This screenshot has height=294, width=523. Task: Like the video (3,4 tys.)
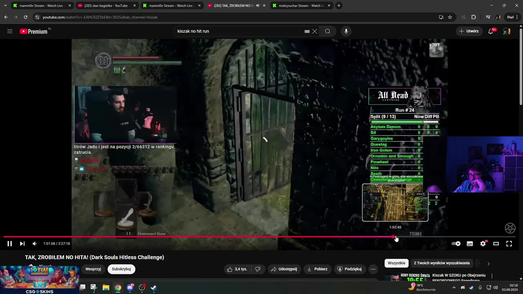pyautogui.click(x=237, y=269)
